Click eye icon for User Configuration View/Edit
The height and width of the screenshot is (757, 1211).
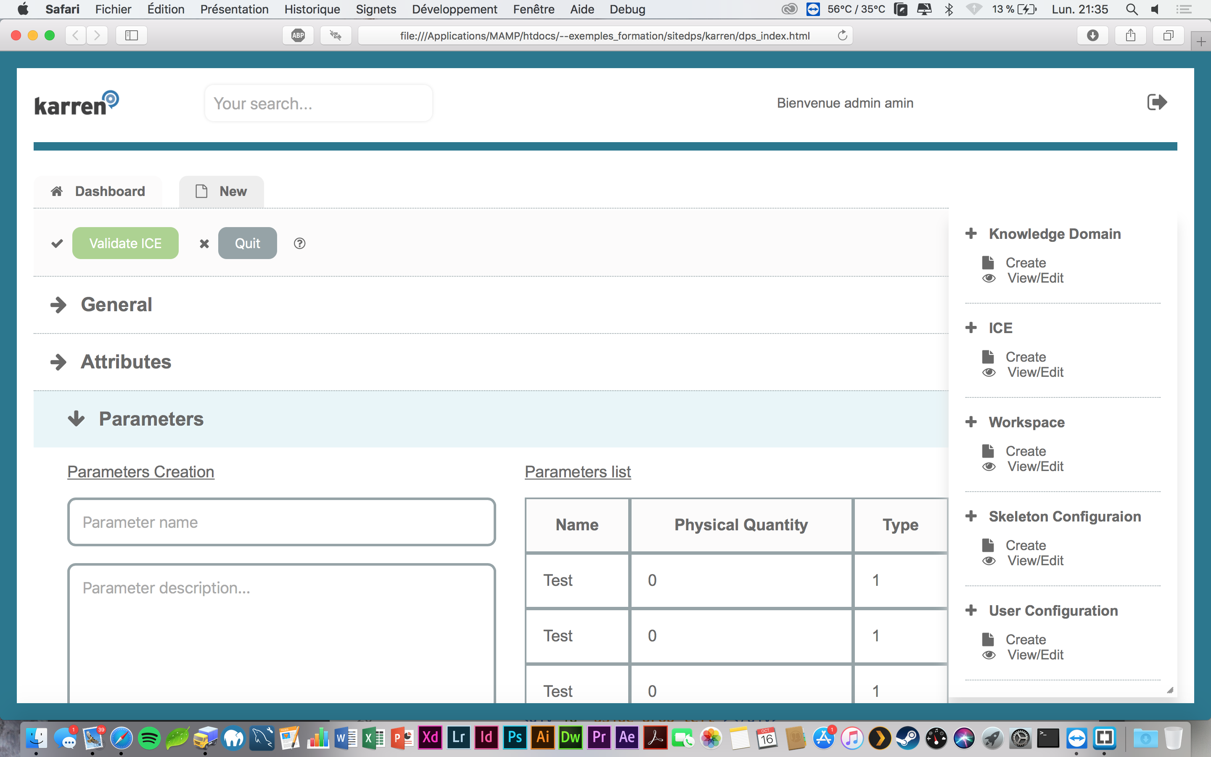click(989, 655)
